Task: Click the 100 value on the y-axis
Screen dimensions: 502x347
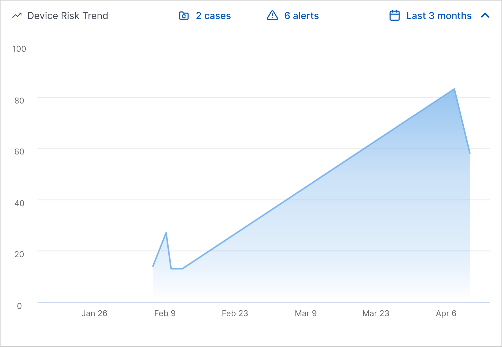Action: pyautogui.click(x=19, y=49)
